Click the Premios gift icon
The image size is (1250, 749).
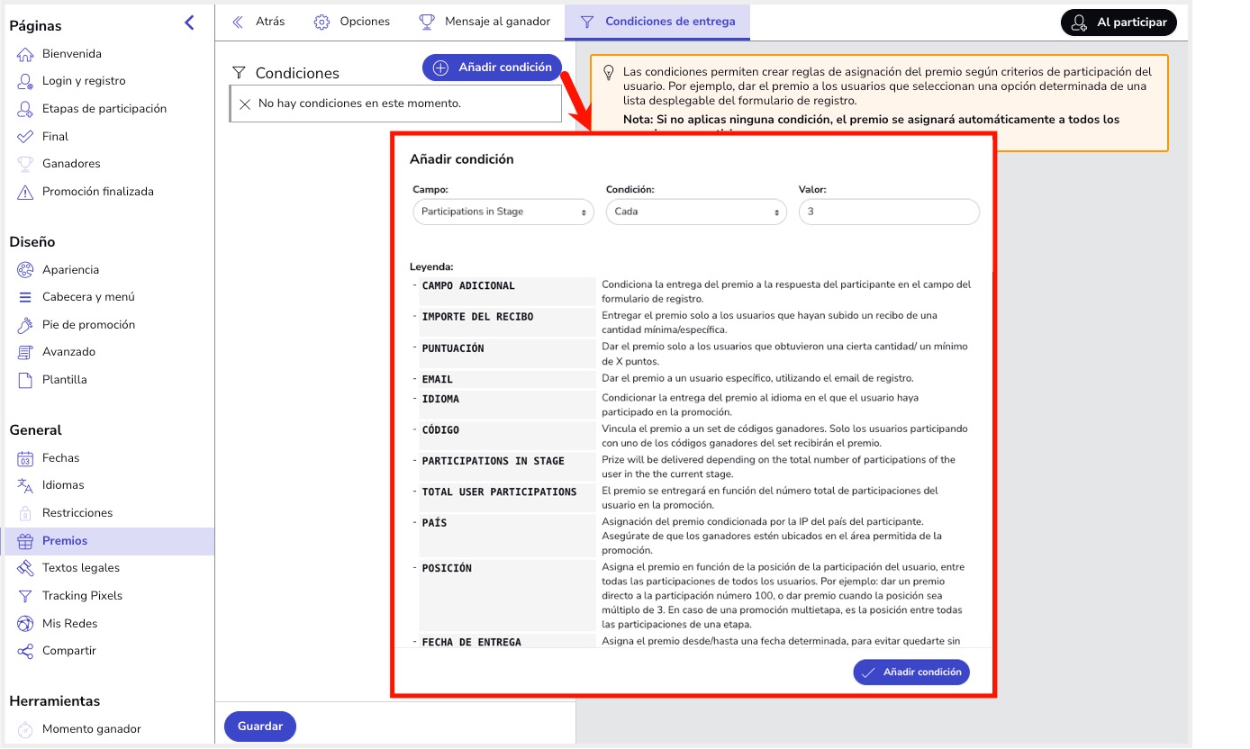point(25,541)
